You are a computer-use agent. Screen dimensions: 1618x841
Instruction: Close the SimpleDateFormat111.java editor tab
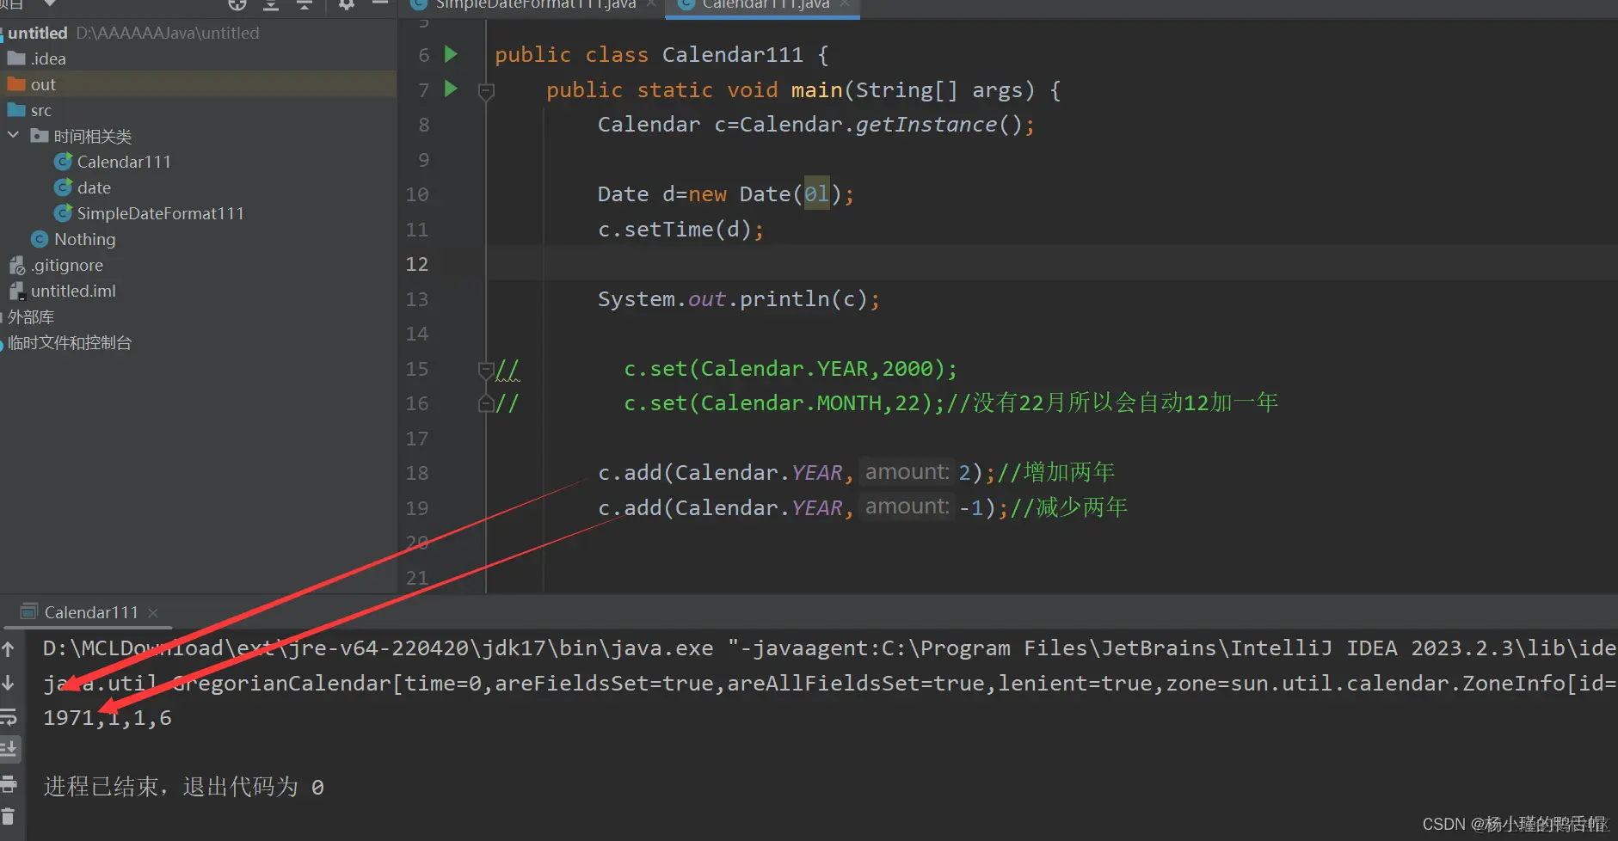click(651, 4)
